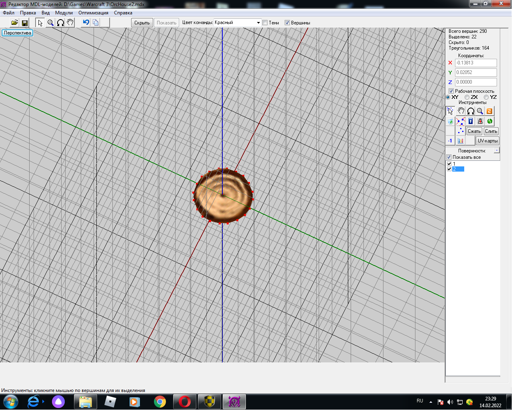Open Internet Explorer from the taskbar

click(34, 402)
